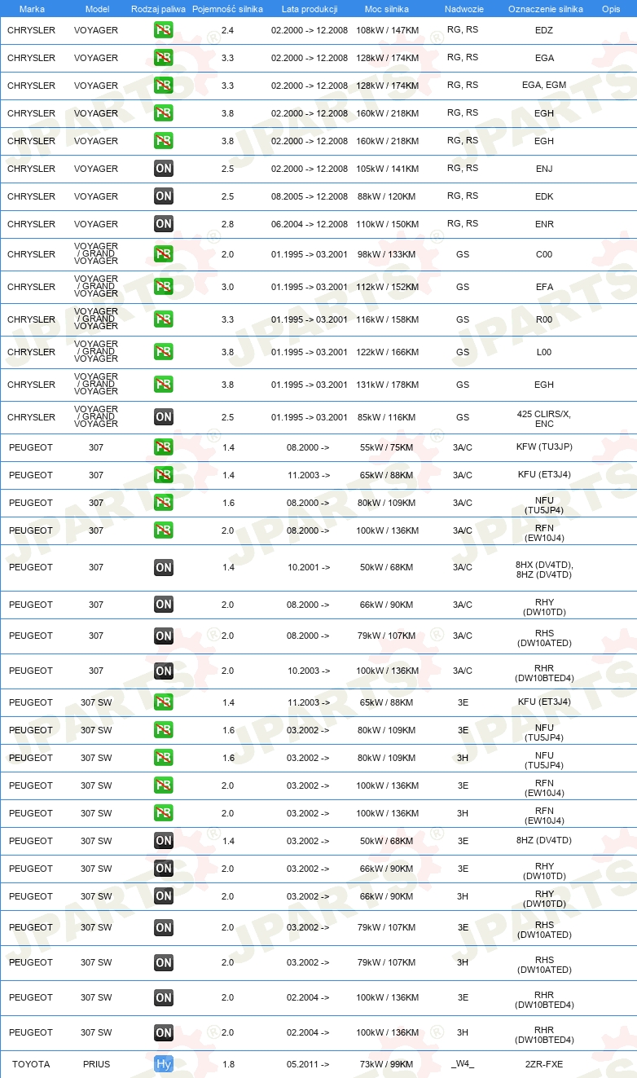The image size is (637, 1078).
Task: Select diesel ON icon in Voyager ENJ row
Action: pyautogui.click(x=164, y=169)
